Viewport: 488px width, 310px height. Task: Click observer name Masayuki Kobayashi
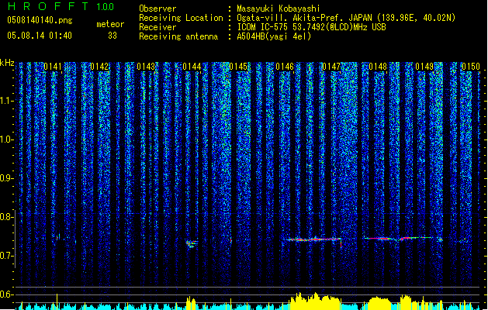tap(279, 9)
